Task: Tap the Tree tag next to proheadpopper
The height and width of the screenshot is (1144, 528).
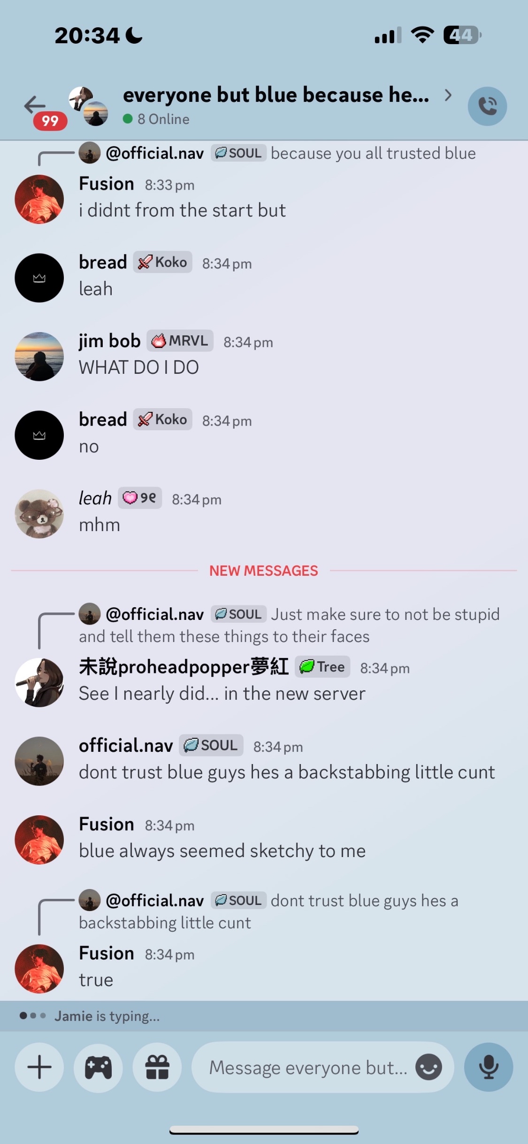Action: click(x=322, y=666)
